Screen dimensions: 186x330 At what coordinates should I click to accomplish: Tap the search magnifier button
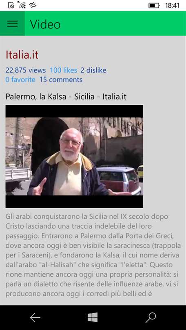click(151, 317)
